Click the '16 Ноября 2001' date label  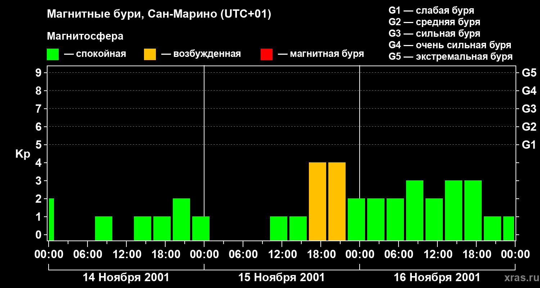(x=437, y=277)
